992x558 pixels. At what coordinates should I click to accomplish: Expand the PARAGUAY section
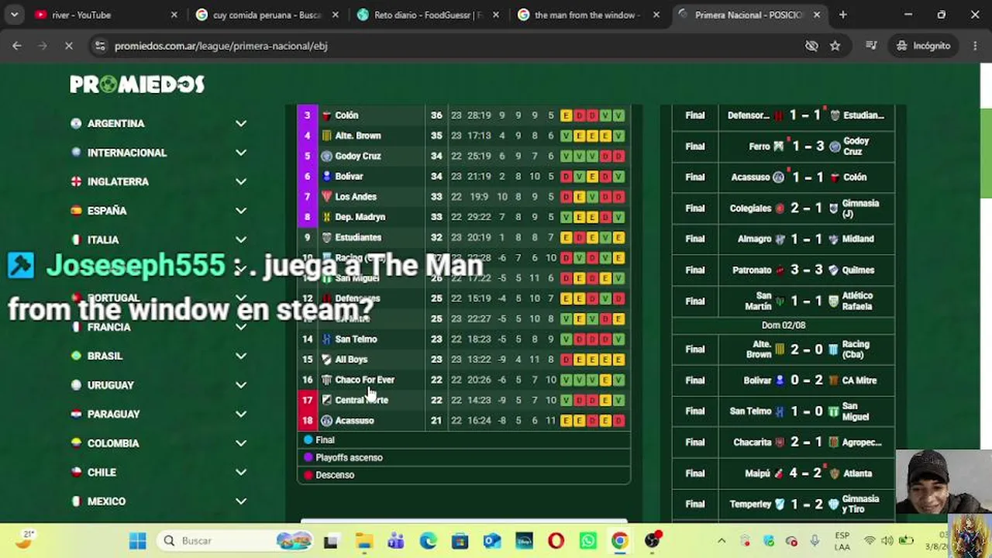click(x=241, y=414)
